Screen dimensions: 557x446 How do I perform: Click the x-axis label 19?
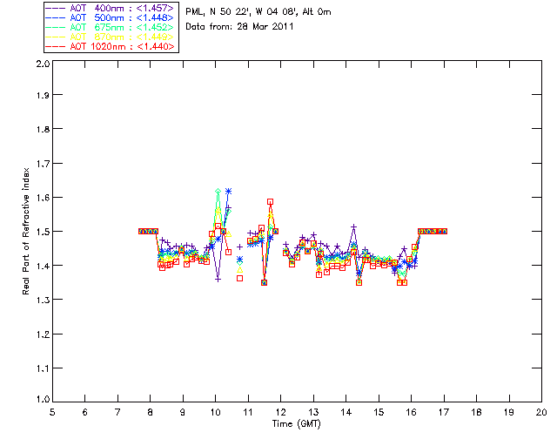coord(509,412)
